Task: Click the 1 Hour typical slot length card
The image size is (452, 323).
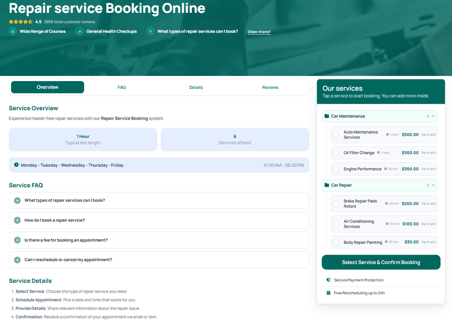Action: (x=83, y=139)
